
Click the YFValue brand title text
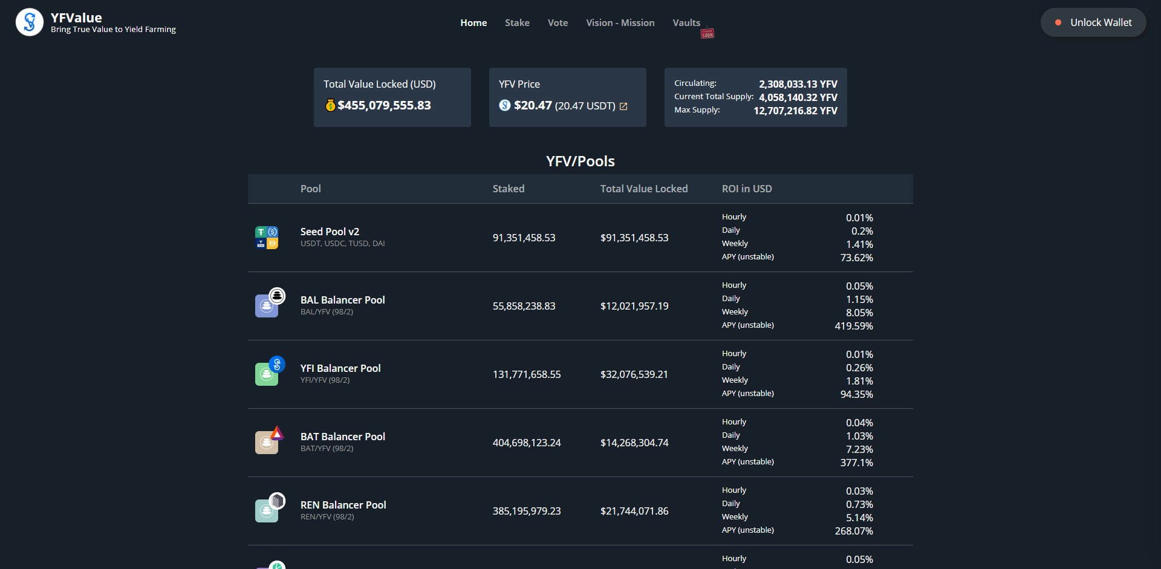pyautogui.click(x=76, y=18)
